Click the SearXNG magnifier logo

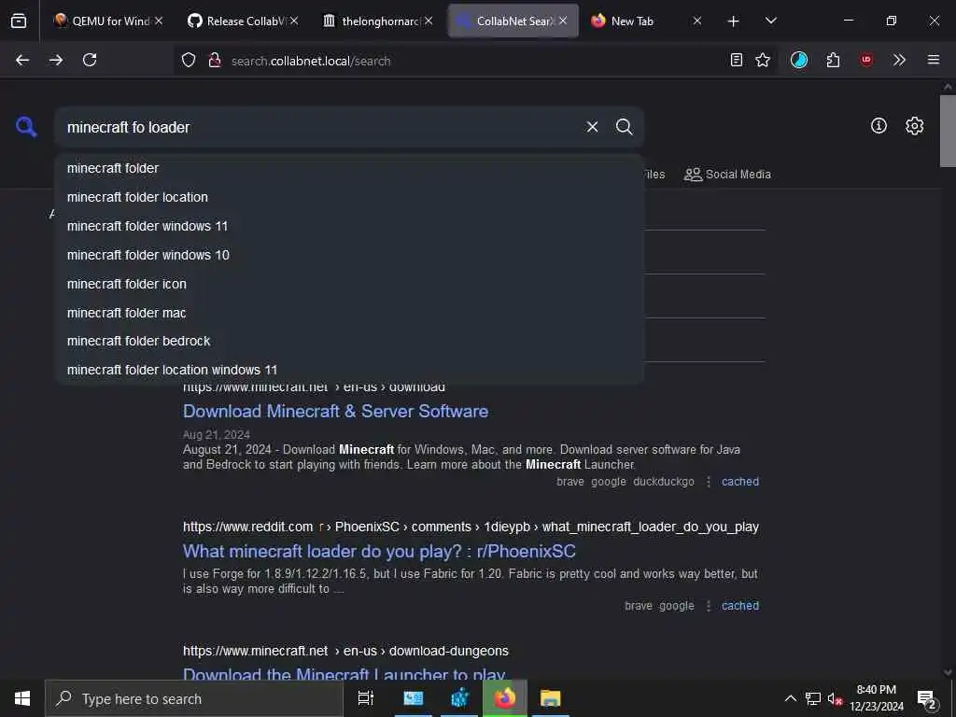coord(26,127)
